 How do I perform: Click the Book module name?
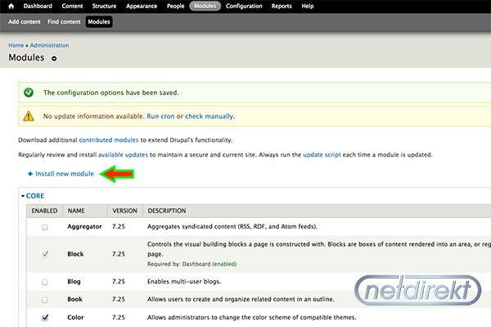pyautogui.click(x=74, y=299)
